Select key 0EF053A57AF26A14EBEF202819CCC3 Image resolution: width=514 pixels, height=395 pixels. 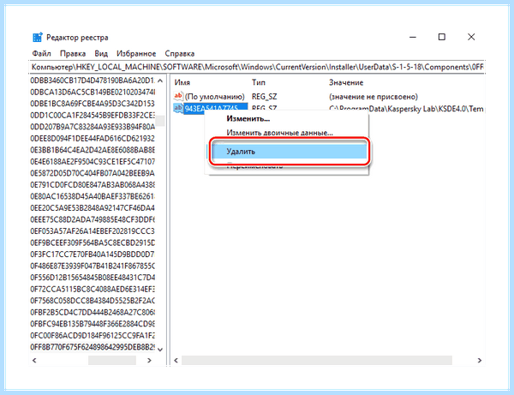coord(93,231)
